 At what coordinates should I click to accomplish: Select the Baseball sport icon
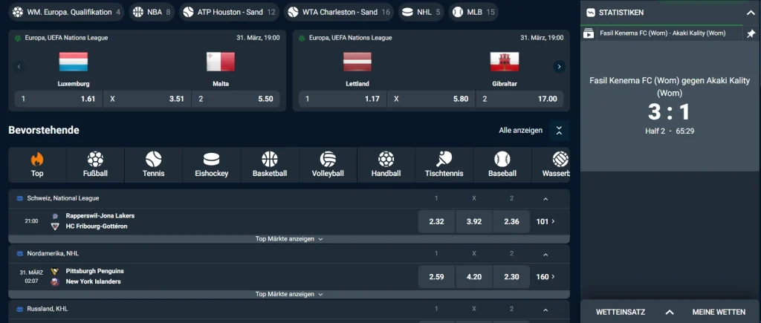502,159
